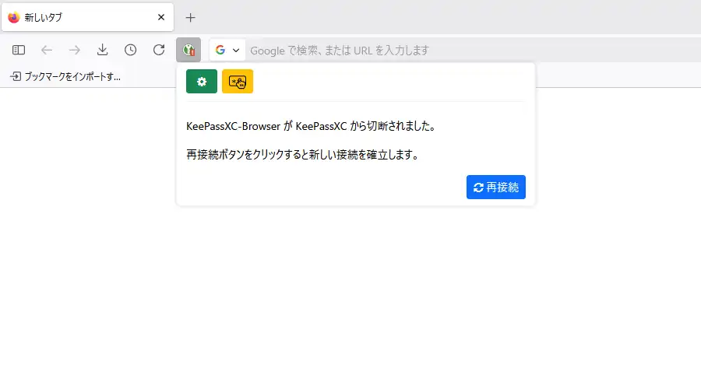The image size is (701, 389).
Task: Click the text 再接続ボタンをクリックすると新しい接続を確立します。
Action: [303, 155]
